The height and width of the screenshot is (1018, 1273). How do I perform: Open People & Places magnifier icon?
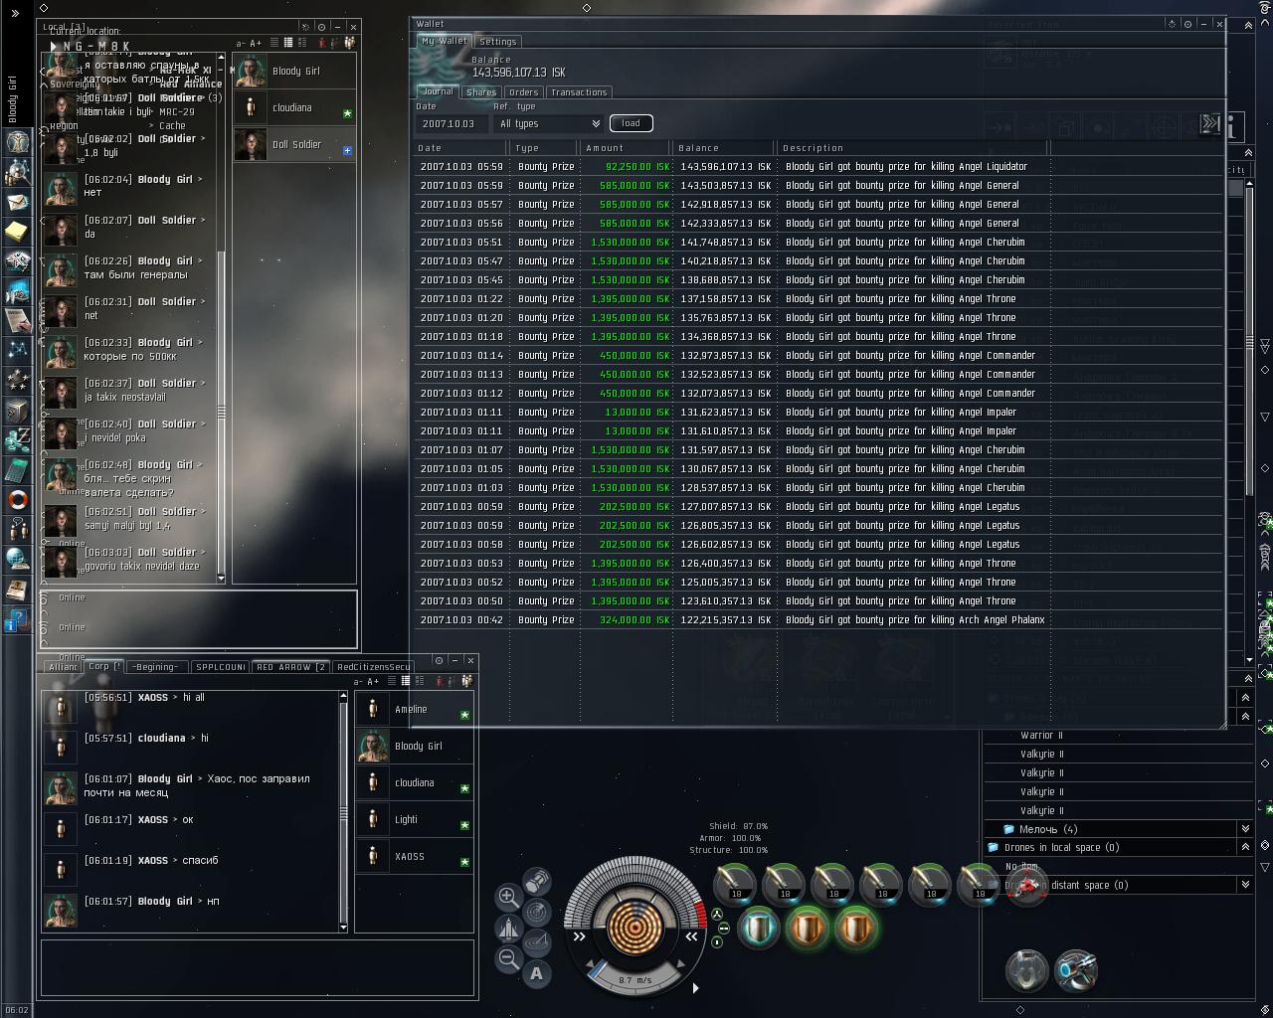(x=17, y=172)
